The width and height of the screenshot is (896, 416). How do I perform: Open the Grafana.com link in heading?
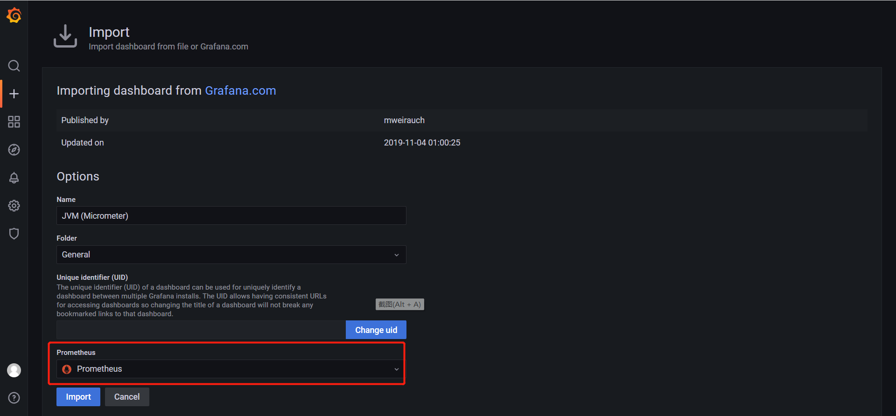click(x=240, y=90)
